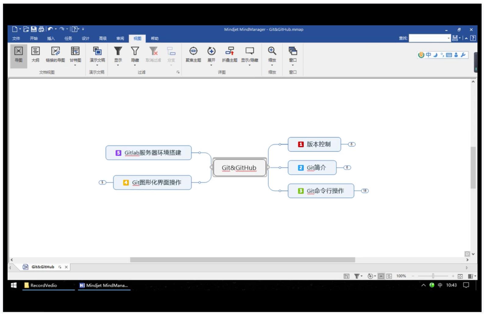Screen dimensions: 484x314
Task: Click the moon icon in the IME toolbar
Action: pos(436,55)
